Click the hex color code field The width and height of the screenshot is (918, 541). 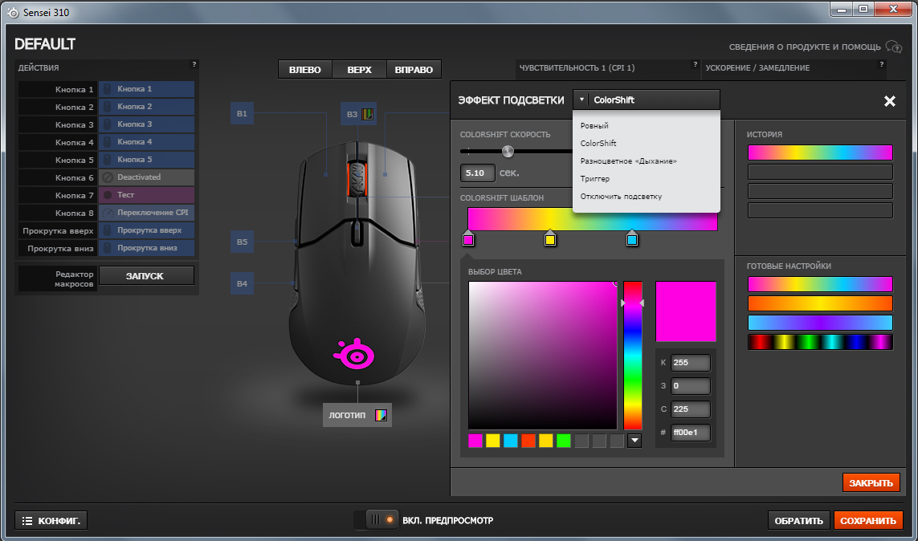[690, 433]
